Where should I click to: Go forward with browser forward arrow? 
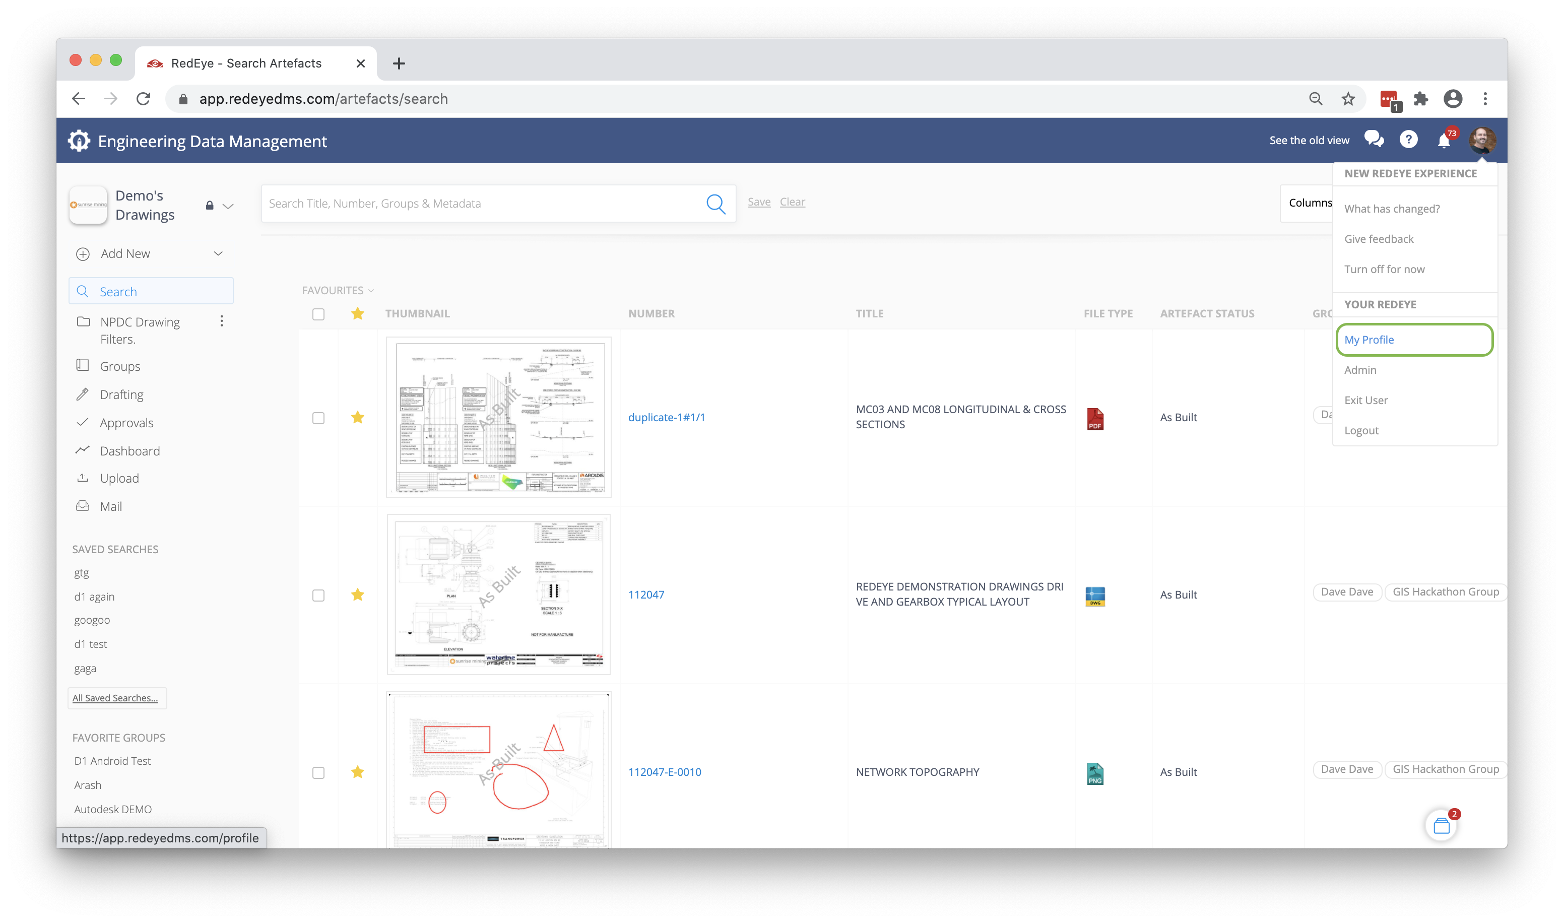(x=111, y=99)
